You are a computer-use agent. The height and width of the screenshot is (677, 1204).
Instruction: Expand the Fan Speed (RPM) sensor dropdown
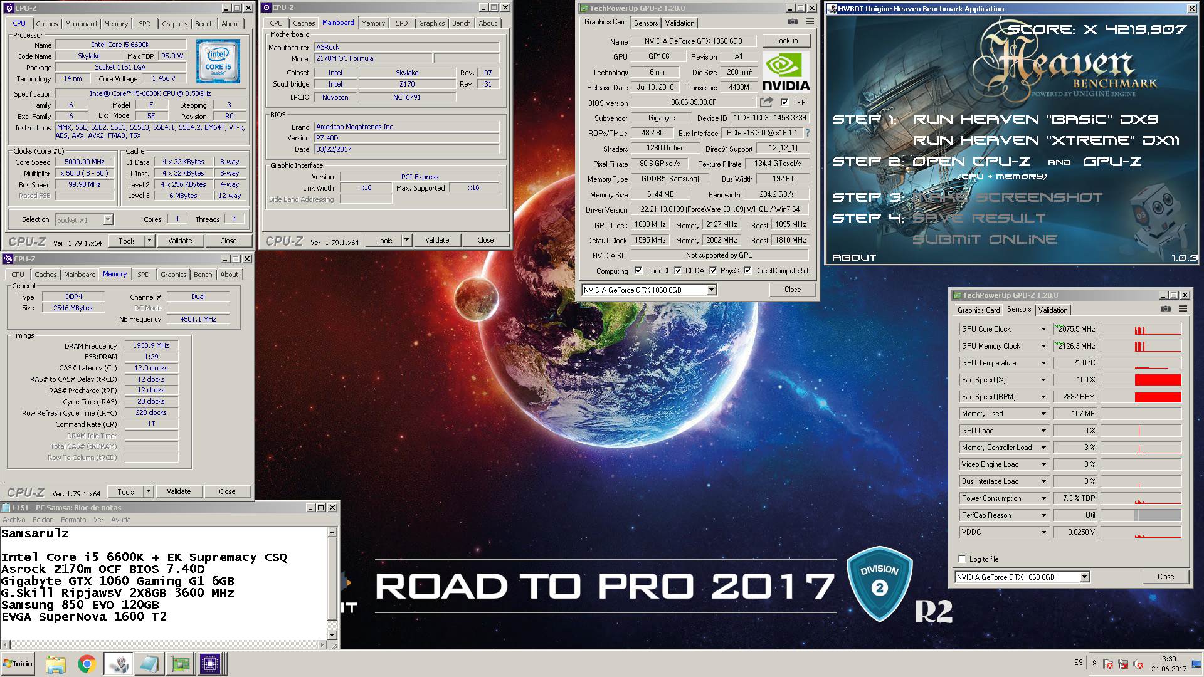click(1043, 397)
